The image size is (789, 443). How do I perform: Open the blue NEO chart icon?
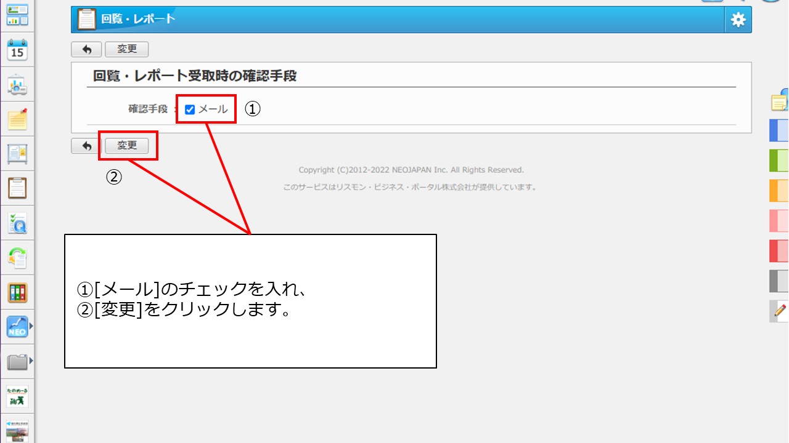[x=17, y=327]
